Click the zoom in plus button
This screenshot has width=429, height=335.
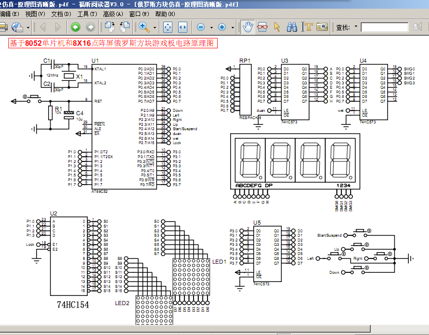pyautogui.click(x=222, y=27)
